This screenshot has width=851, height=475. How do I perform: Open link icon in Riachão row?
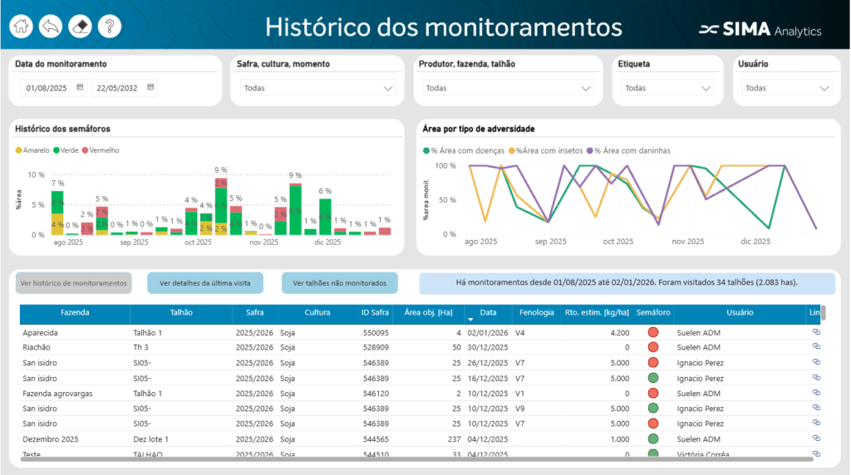[816, 347]
